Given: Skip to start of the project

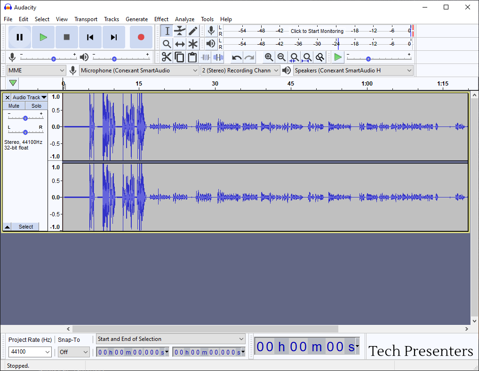Looking at the screenshot, I should click(x=90, y=37).
